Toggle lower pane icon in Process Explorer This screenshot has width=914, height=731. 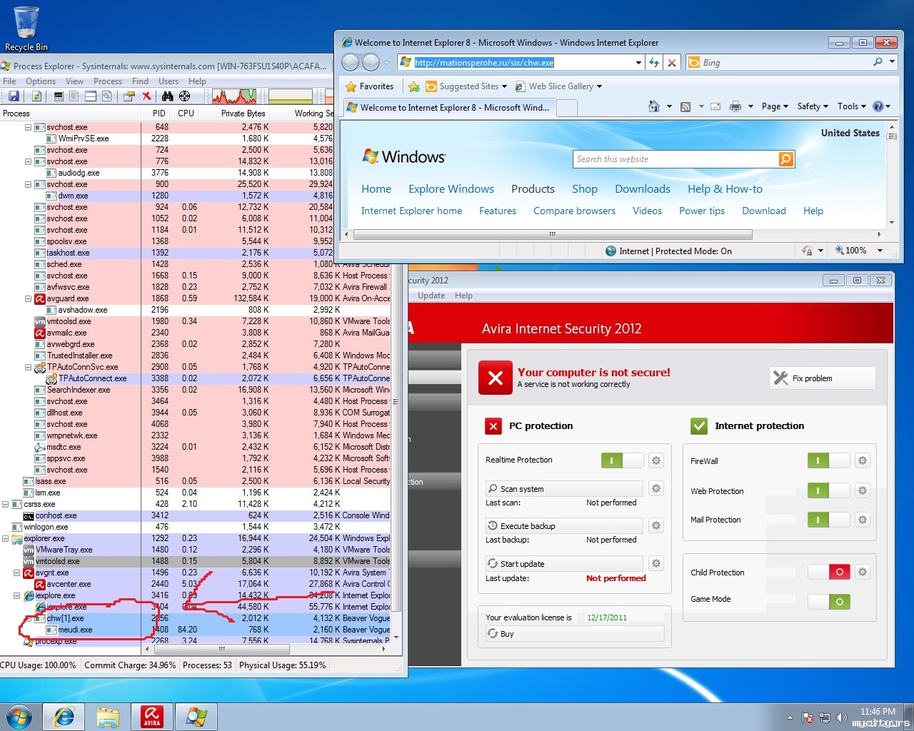[x=91, y=96]
